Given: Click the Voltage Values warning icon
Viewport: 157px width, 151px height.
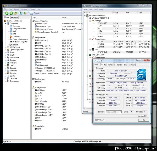Looking at the screenshot, I should [33, 87].
